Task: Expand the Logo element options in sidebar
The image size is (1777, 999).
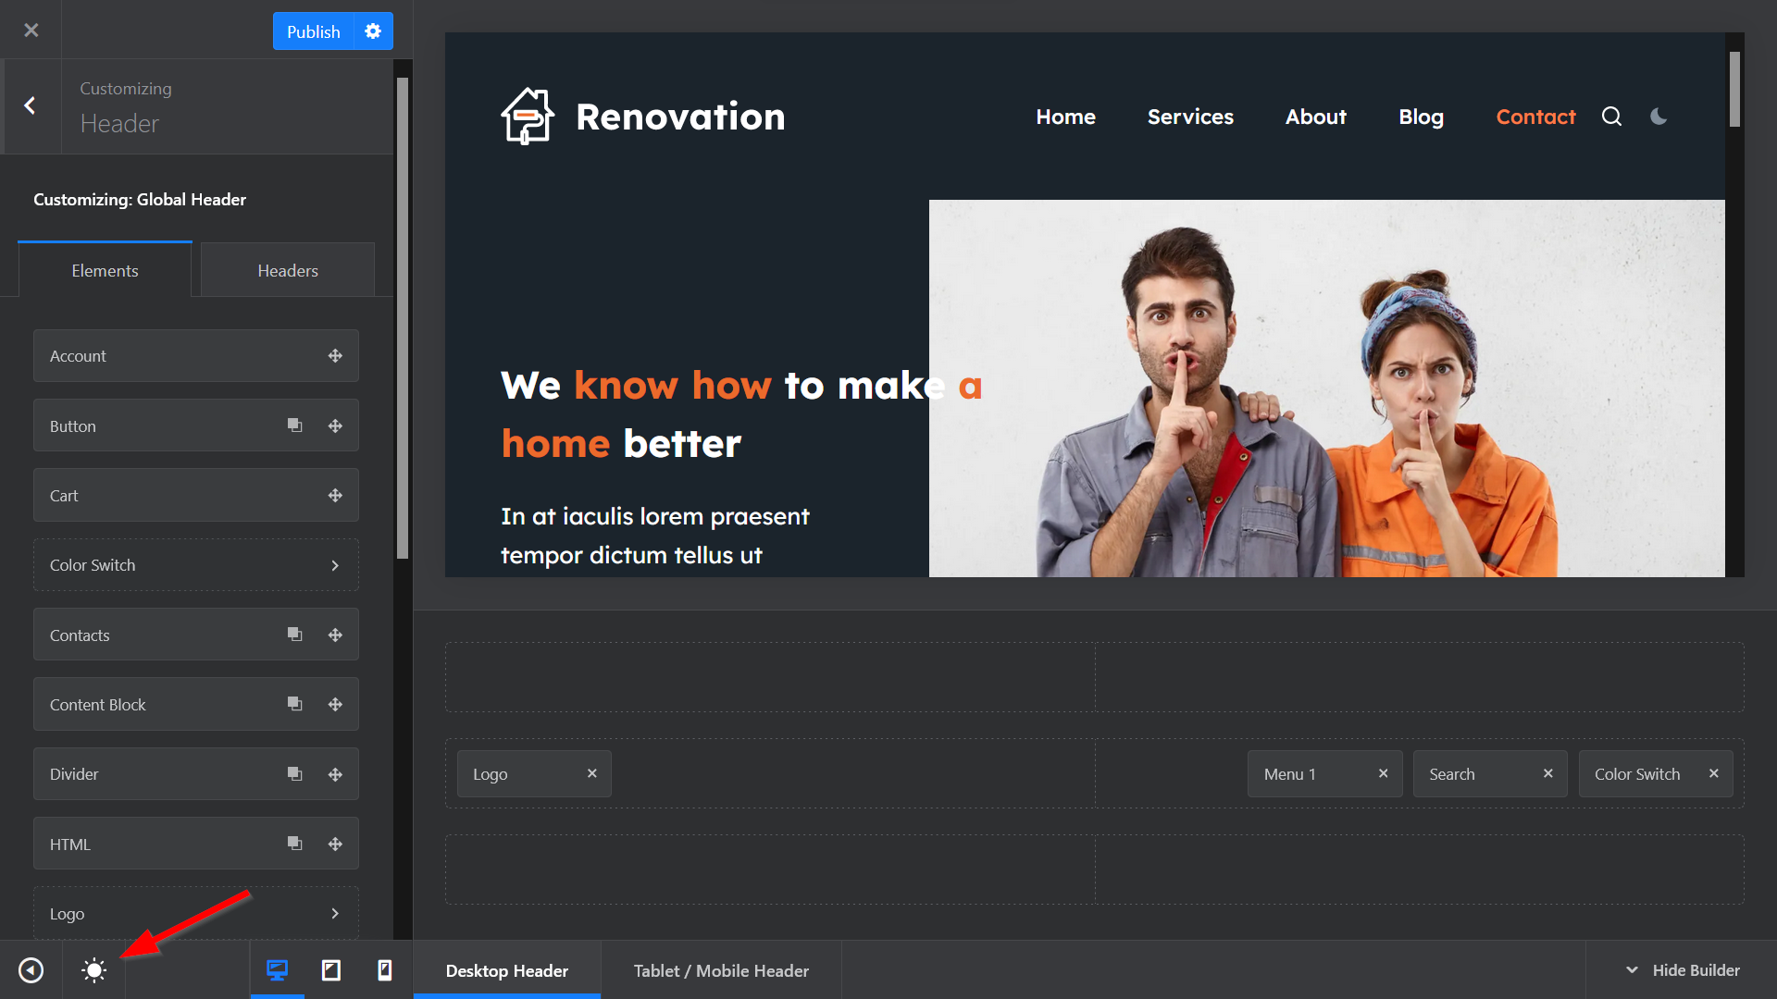Action: (x=335, y=914)
